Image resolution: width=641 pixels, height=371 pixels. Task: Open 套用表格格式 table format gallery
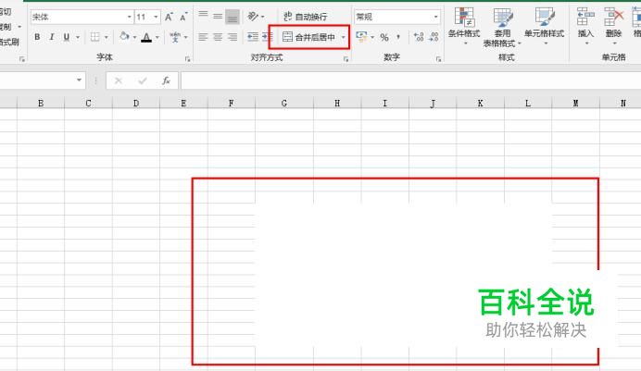(502, 27)
